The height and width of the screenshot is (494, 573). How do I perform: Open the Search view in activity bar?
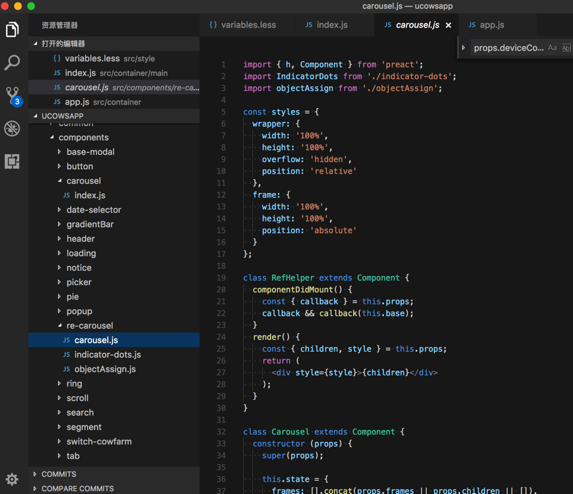[x=13, y=63]
